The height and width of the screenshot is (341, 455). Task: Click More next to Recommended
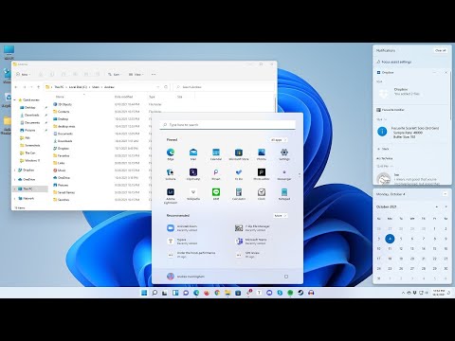(280, 216)
